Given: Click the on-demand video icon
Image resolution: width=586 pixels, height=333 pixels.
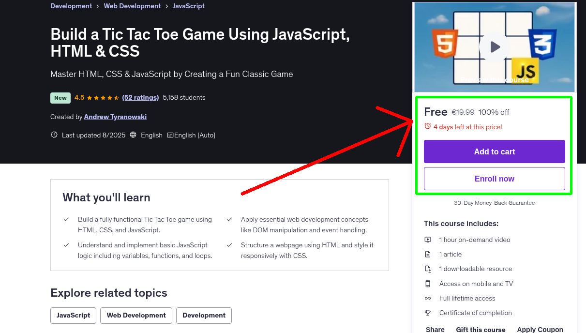Looking at the screenshot, I should pos(428,240).
